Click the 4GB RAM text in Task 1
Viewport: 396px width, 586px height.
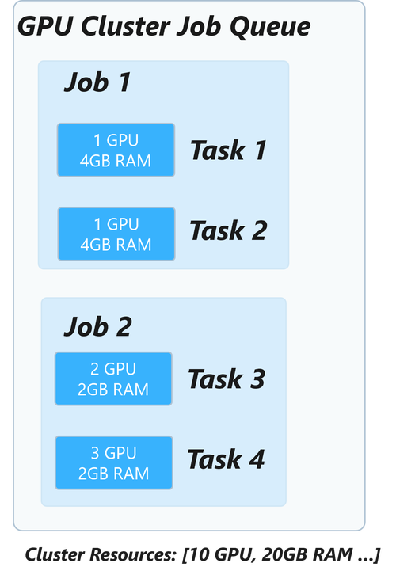[x=116, y=161]
